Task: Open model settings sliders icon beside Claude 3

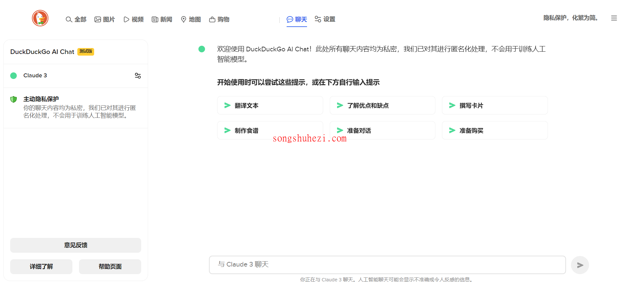Action: pyautogui.click(x=138, y=76)
